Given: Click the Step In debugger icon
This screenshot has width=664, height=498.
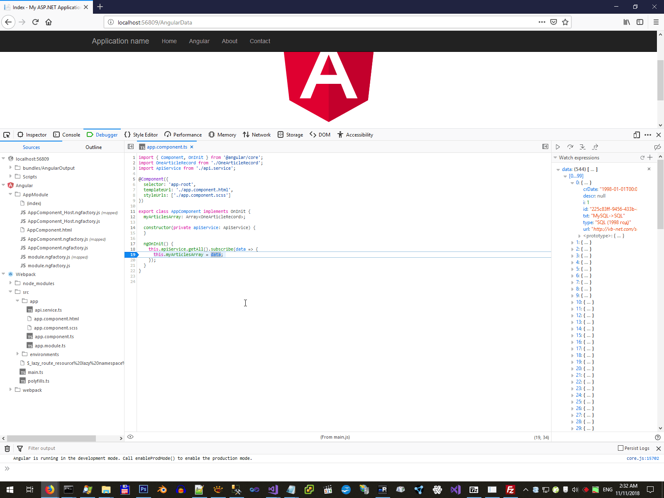Looking at the screenshot, I should pos(583,147).
